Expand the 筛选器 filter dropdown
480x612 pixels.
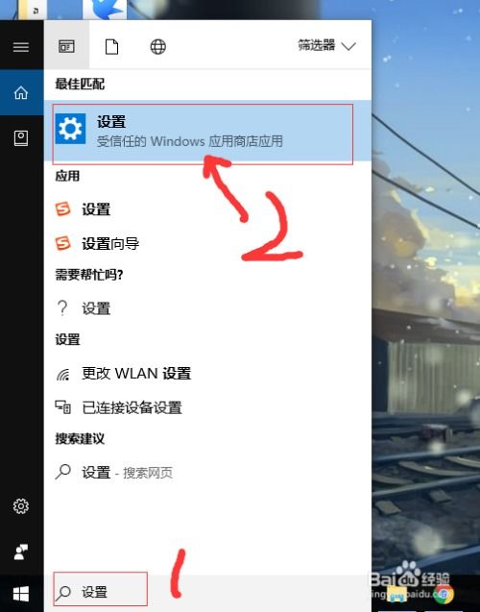click(326, 46)
